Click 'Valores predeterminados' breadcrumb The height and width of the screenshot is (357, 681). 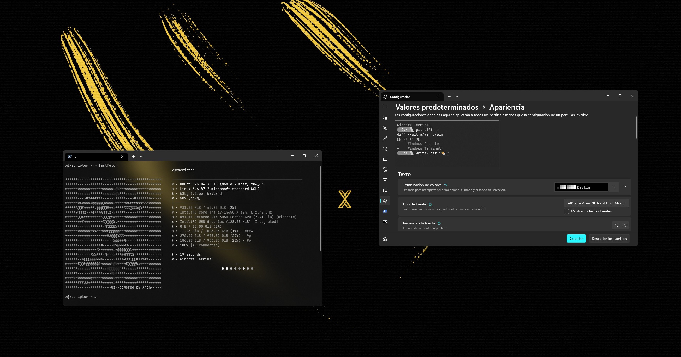tap(437, 107)
